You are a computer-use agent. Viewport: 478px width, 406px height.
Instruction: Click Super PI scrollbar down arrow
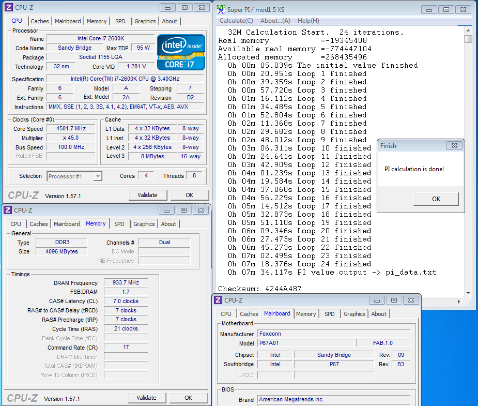(468, 293)
